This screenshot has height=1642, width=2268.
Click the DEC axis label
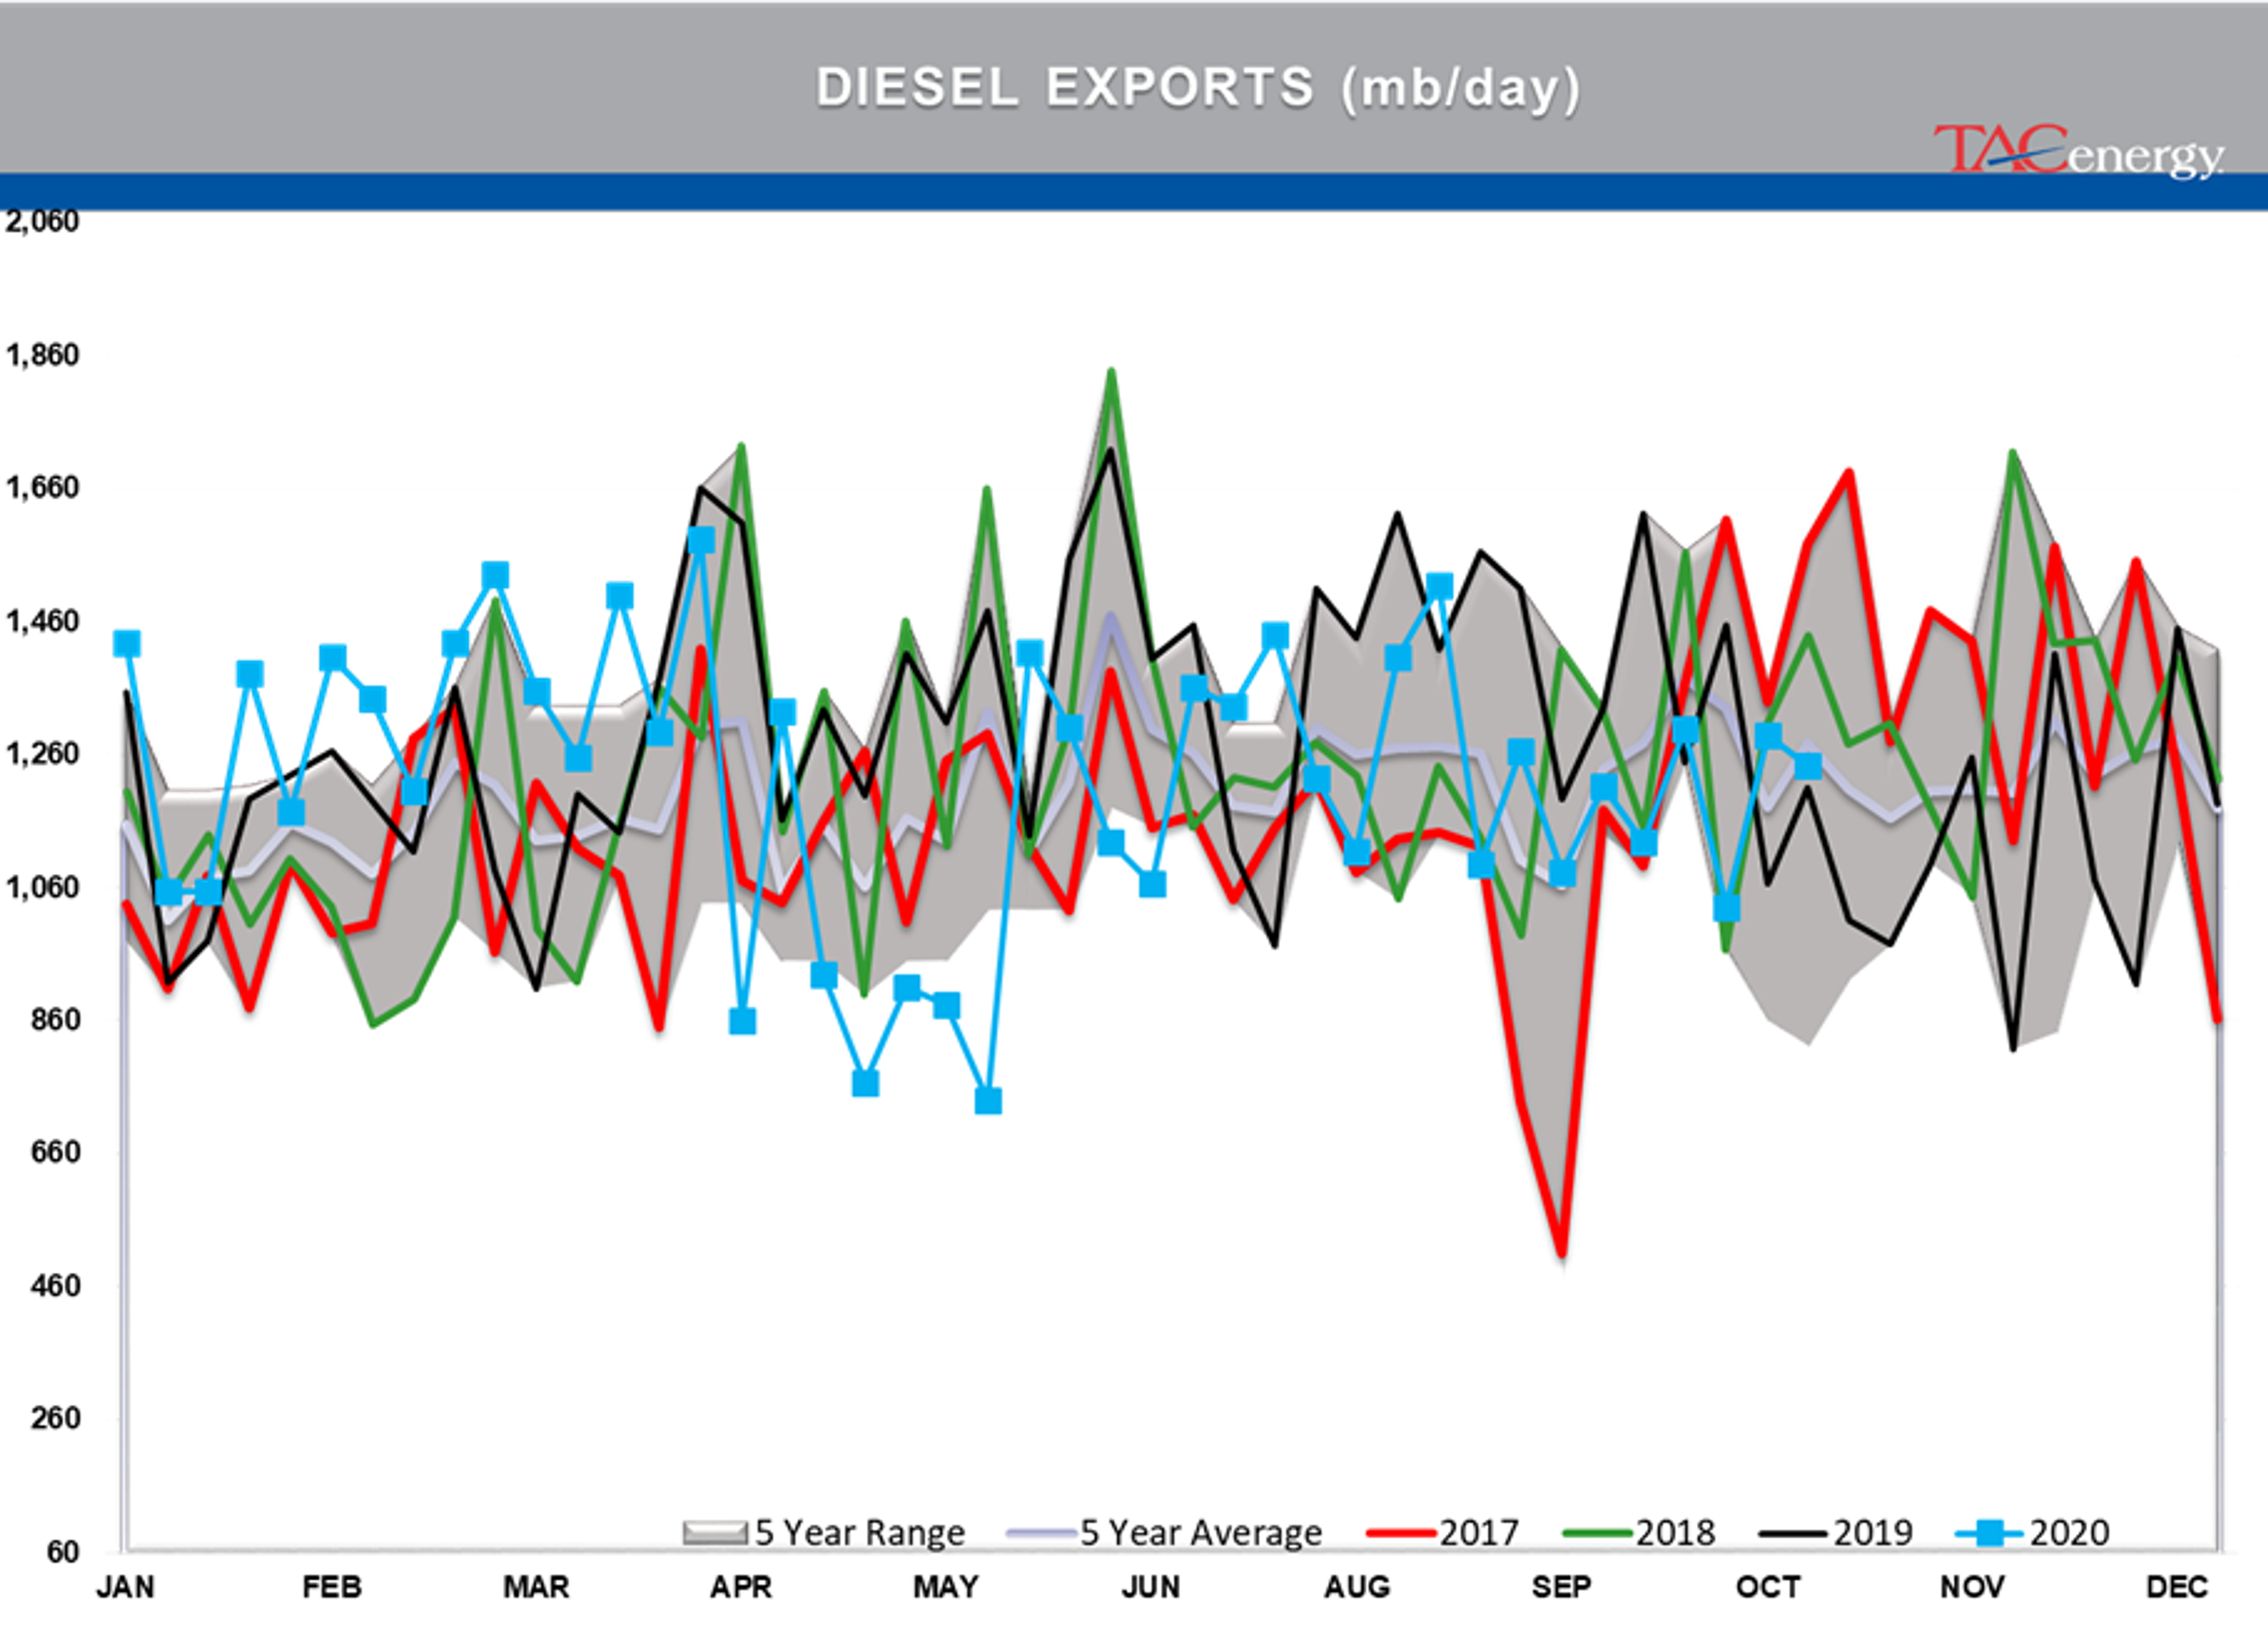[x=2177, y=1588]
